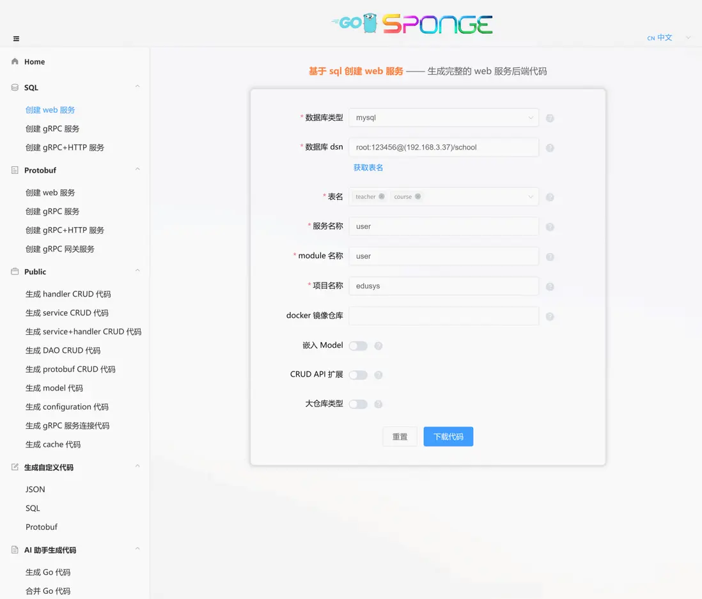Click the document icon next to Protobuf
The width and height of the screenshot is (702, 599).
(14, 170)
